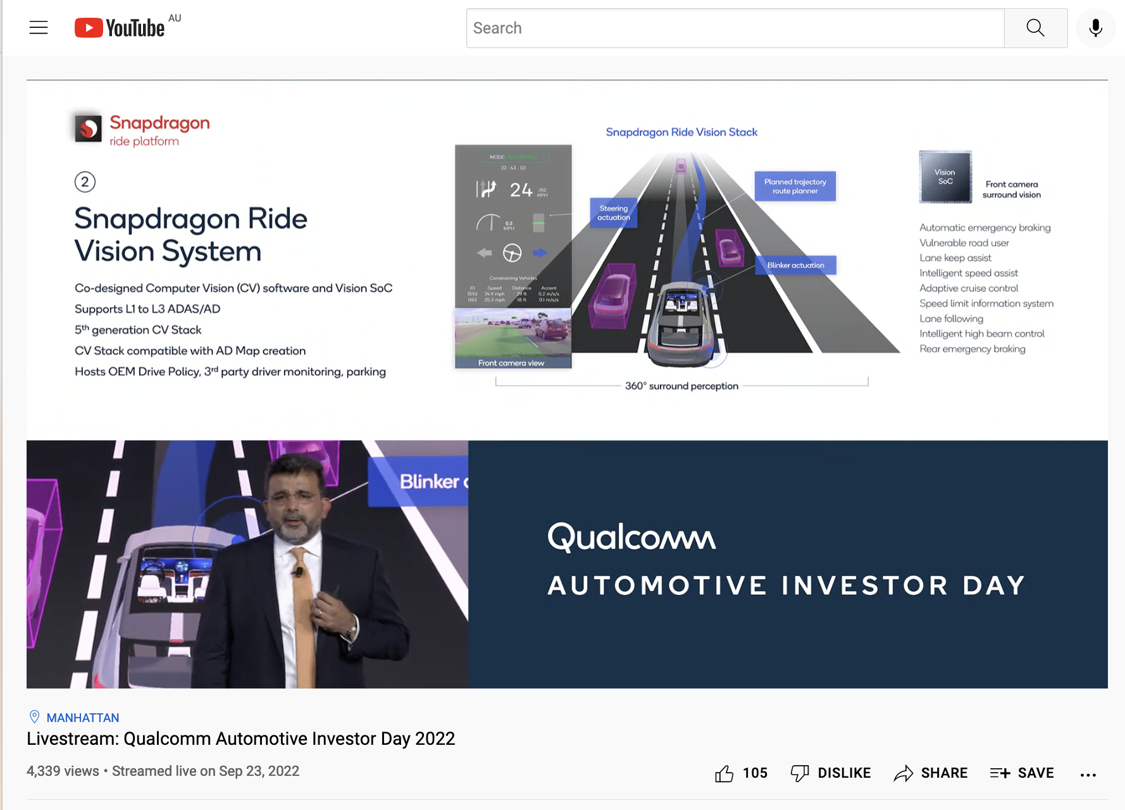Click the Share arrow icon
The height and width of the screenshot is (810, 1125).
904,773
